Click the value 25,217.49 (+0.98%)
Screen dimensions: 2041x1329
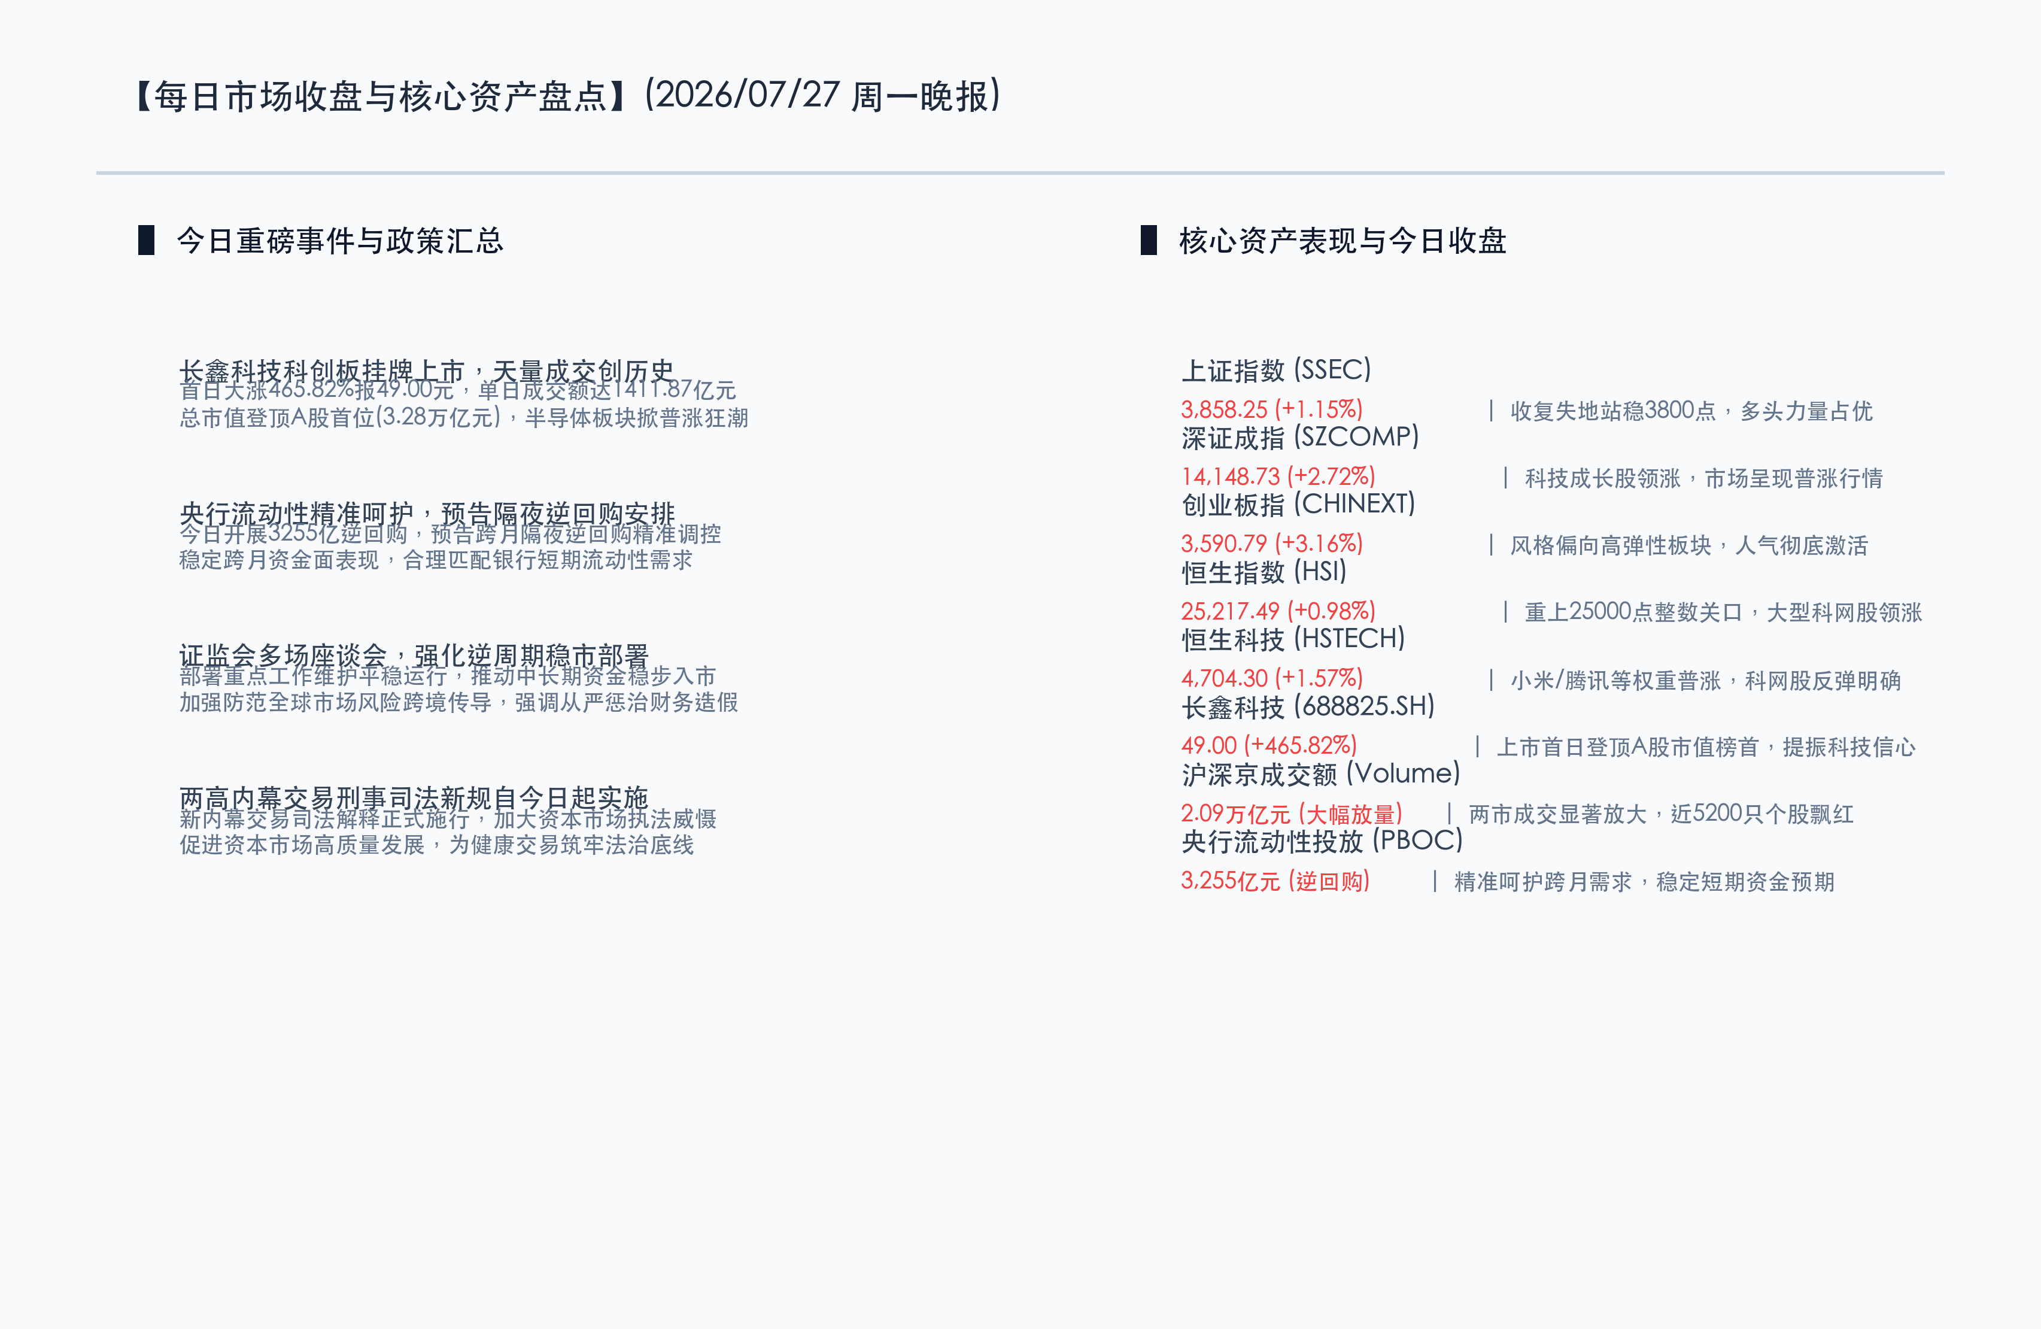tap(1278, 611)
